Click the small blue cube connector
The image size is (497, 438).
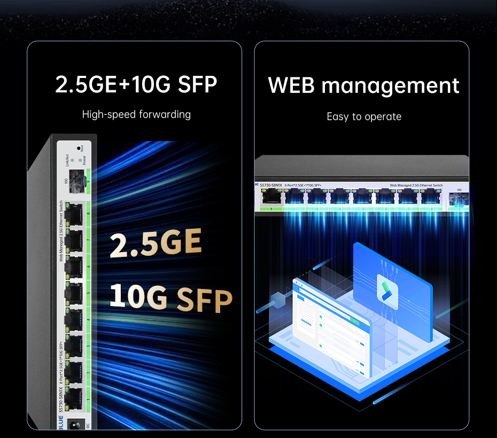278,300
